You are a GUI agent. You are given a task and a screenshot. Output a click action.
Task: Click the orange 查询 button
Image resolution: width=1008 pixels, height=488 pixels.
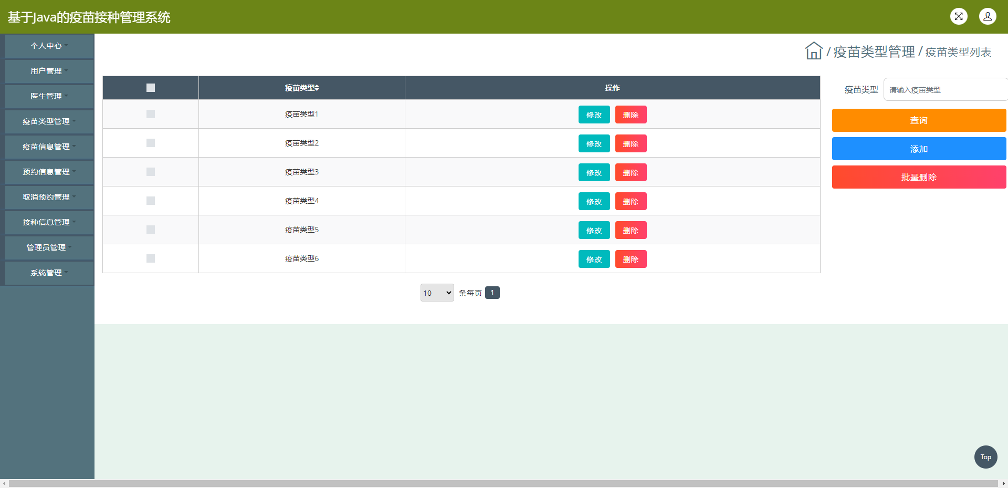[x=919, y=120]
